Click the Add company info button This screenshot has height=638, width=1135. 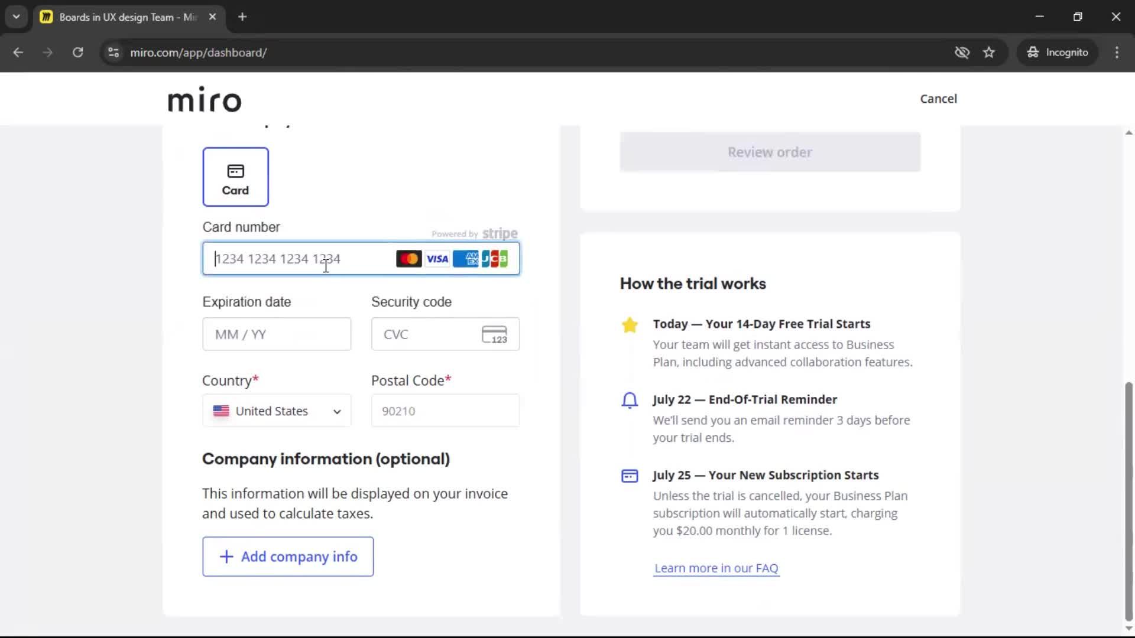click(x=288, y=556)
